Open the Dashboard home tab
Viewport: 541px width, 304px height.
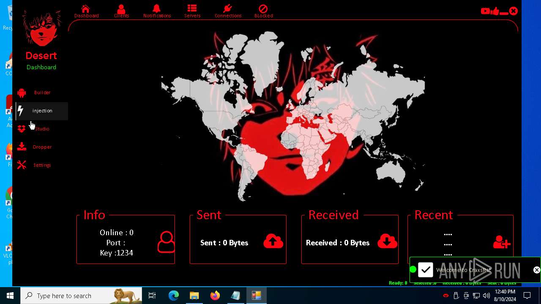(86, 11)
